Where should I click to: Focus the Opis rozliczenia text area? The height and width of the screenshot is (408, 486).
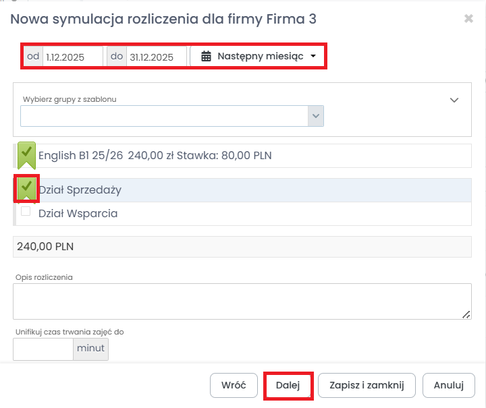click(x=242, y=301)
